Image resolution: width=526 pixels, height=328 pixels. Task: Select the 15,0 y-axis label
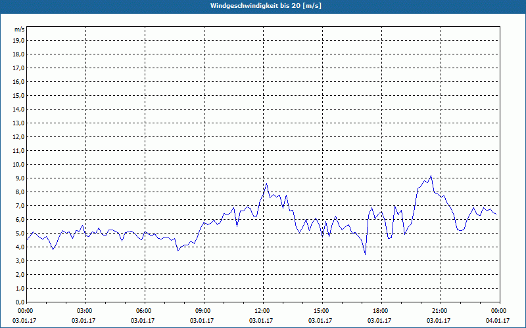point(18,95)
